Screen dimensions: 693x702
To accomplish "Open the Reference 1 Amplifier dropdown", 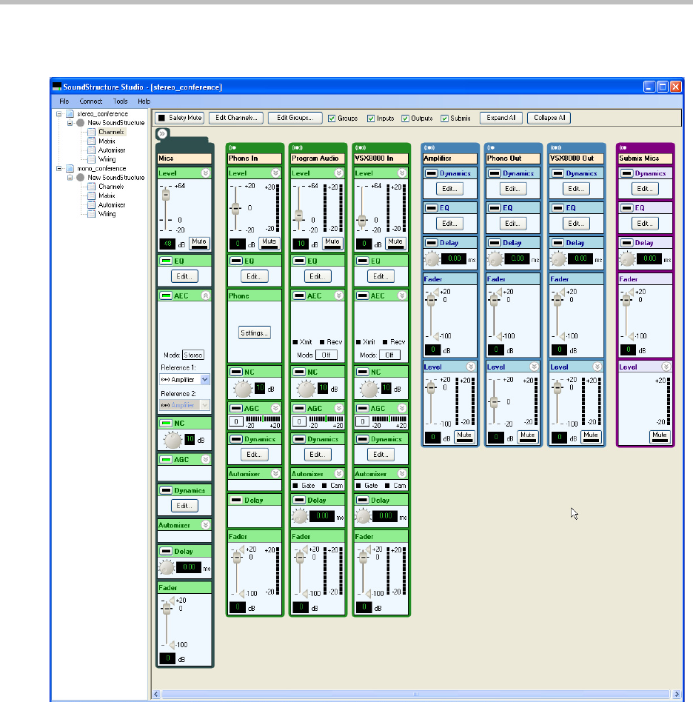I will pos(205,379).
